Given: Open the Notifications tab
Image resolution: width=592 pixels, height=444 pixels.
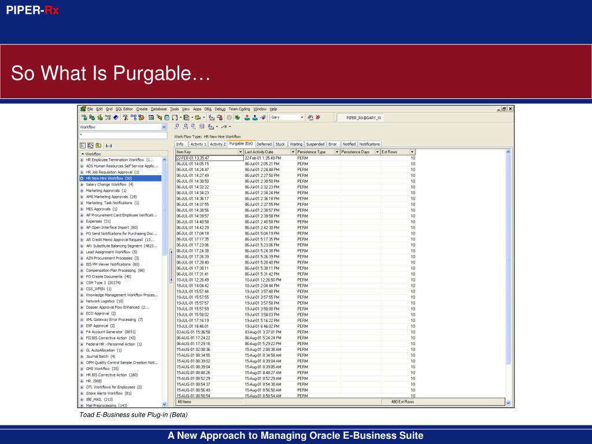Looking at the screenshot, I should pos(369,144).
